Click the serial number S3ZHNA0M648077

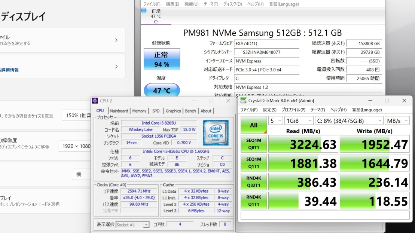coord(266,52)
